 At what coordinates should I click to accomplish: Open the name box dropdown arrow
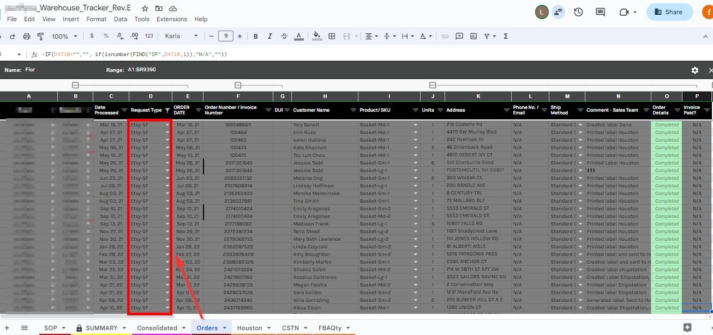(19, 54)
